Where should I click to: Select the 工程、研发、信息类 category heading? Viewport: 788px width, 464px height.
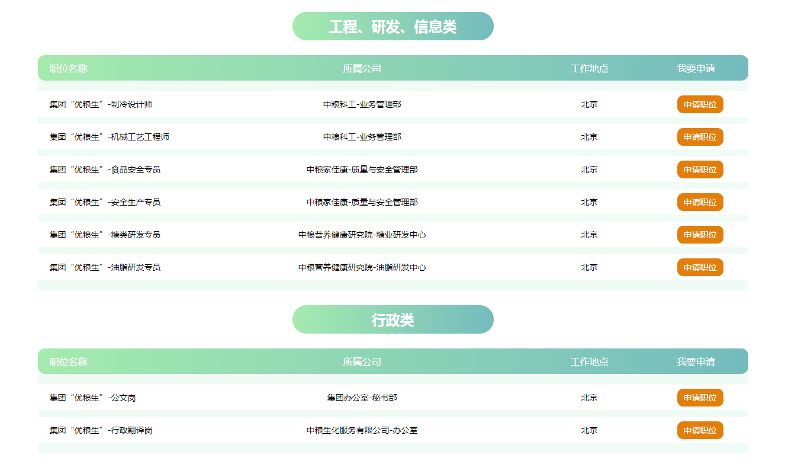(393, 26)
